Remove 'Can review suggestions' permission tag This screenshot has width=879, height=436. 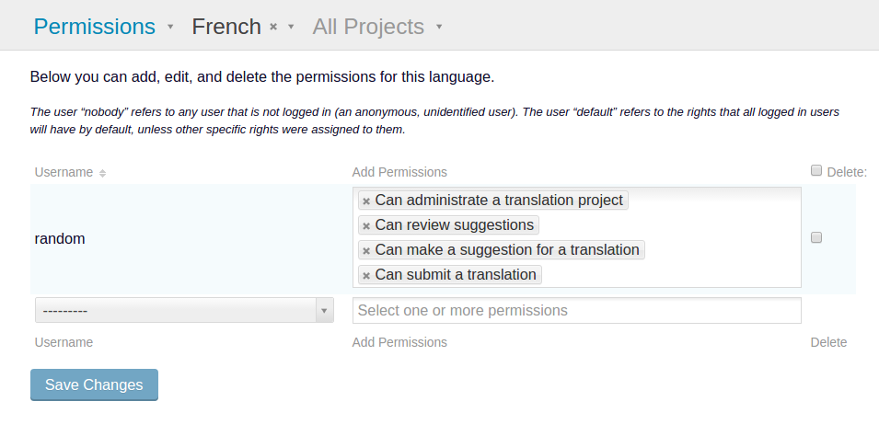pyautogui.click(x=366, y=226)
